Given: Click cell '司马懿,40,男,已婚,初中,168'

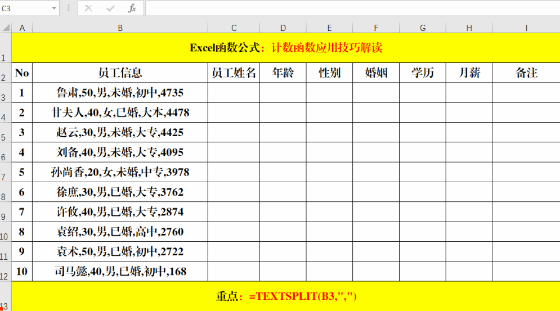Looking at the screenshot, I should tap(120, 272).
